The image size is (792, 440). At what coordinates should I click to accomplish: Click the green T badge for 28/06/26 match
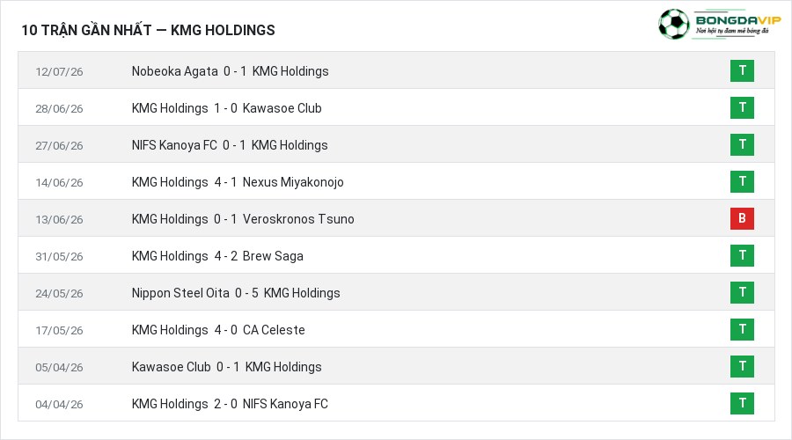(742, 107)
